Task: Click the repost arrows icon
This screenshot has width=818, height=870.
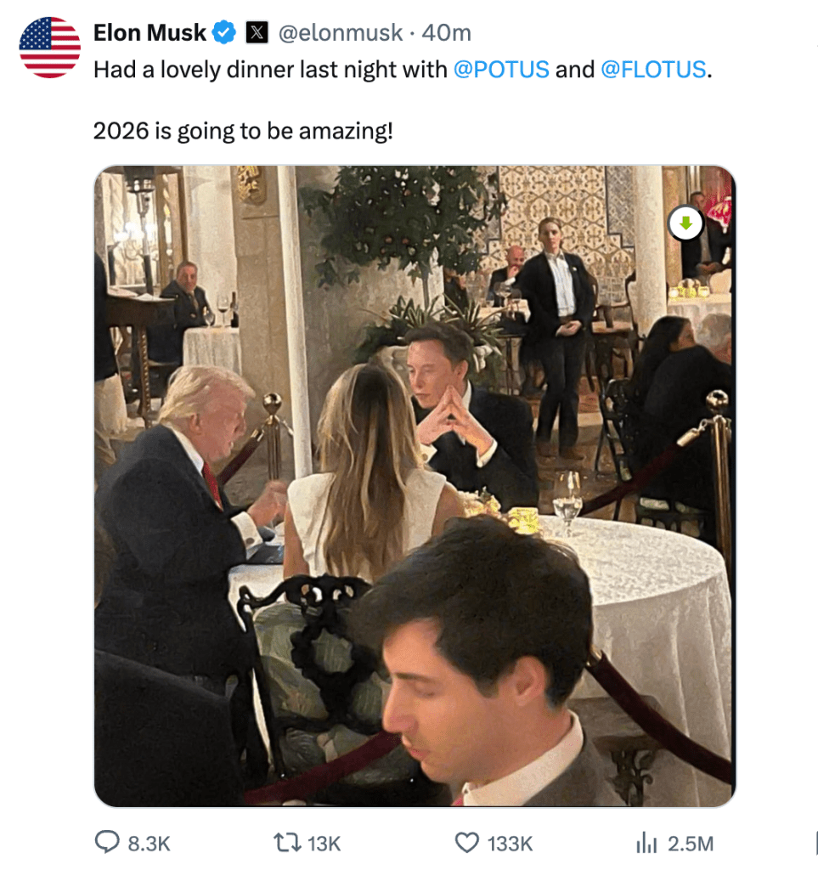Action: tap(285, 843)
